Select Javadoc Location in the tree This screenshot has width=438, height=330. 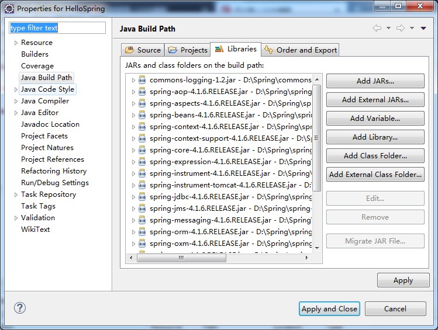[50, 124]
